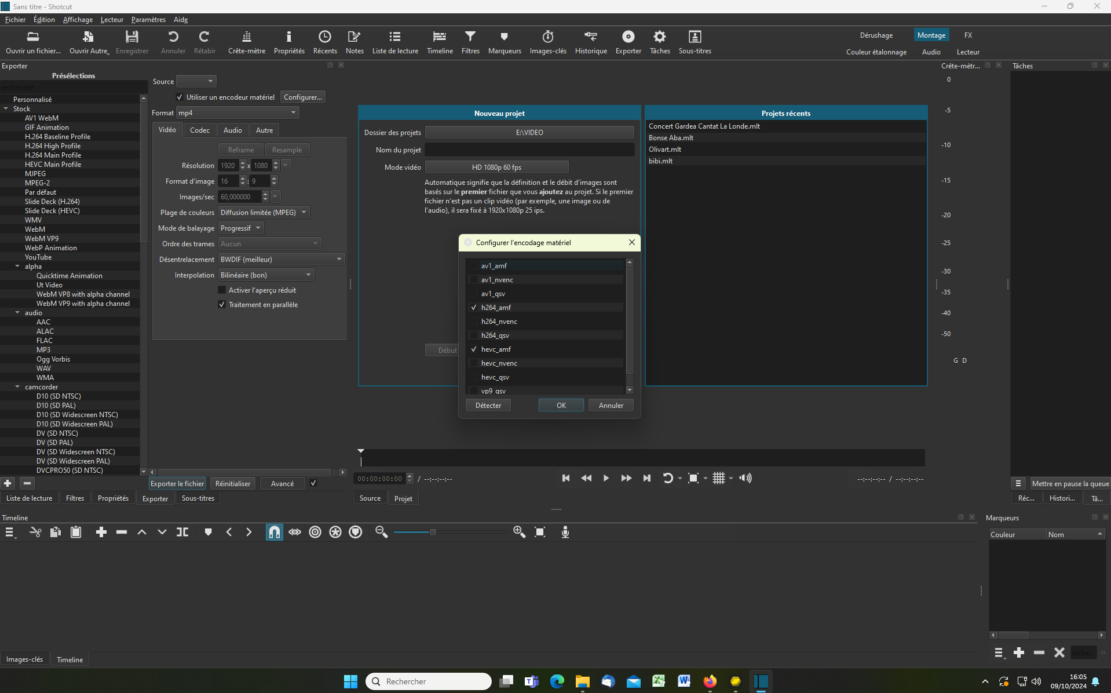Click Annuler in encoder dialog
This screenshot has width=1111, height=693.
pos(611,406)
